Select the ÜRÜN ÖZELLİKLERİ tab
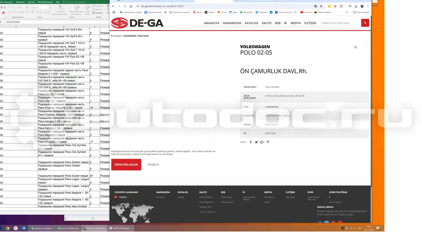Screen dimensions: 422x237 point(126,165)
